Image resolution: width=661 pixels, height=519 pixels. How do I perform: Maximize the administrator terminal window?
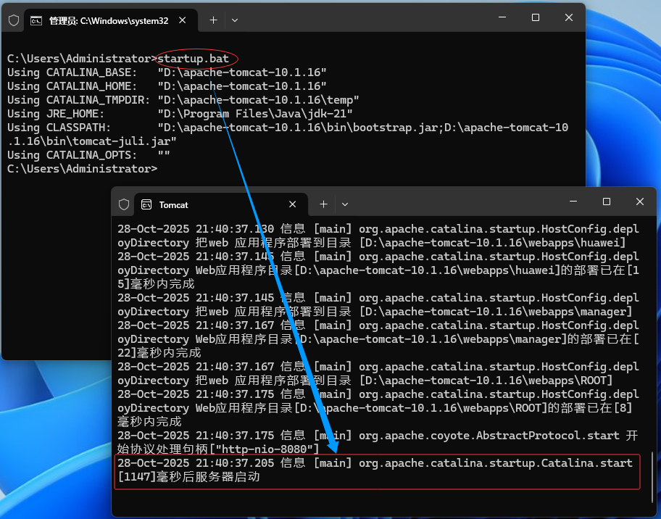point(536,17)
